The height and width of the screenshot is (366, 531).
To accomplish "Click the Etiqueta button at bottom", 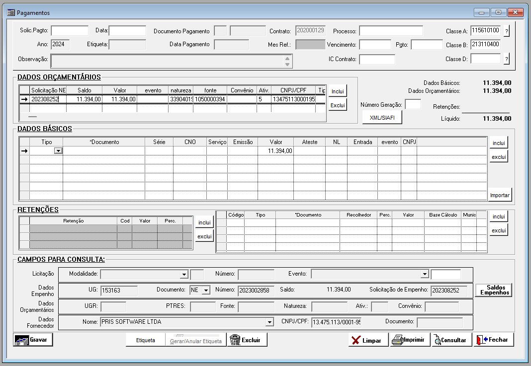I will [146, 340].
